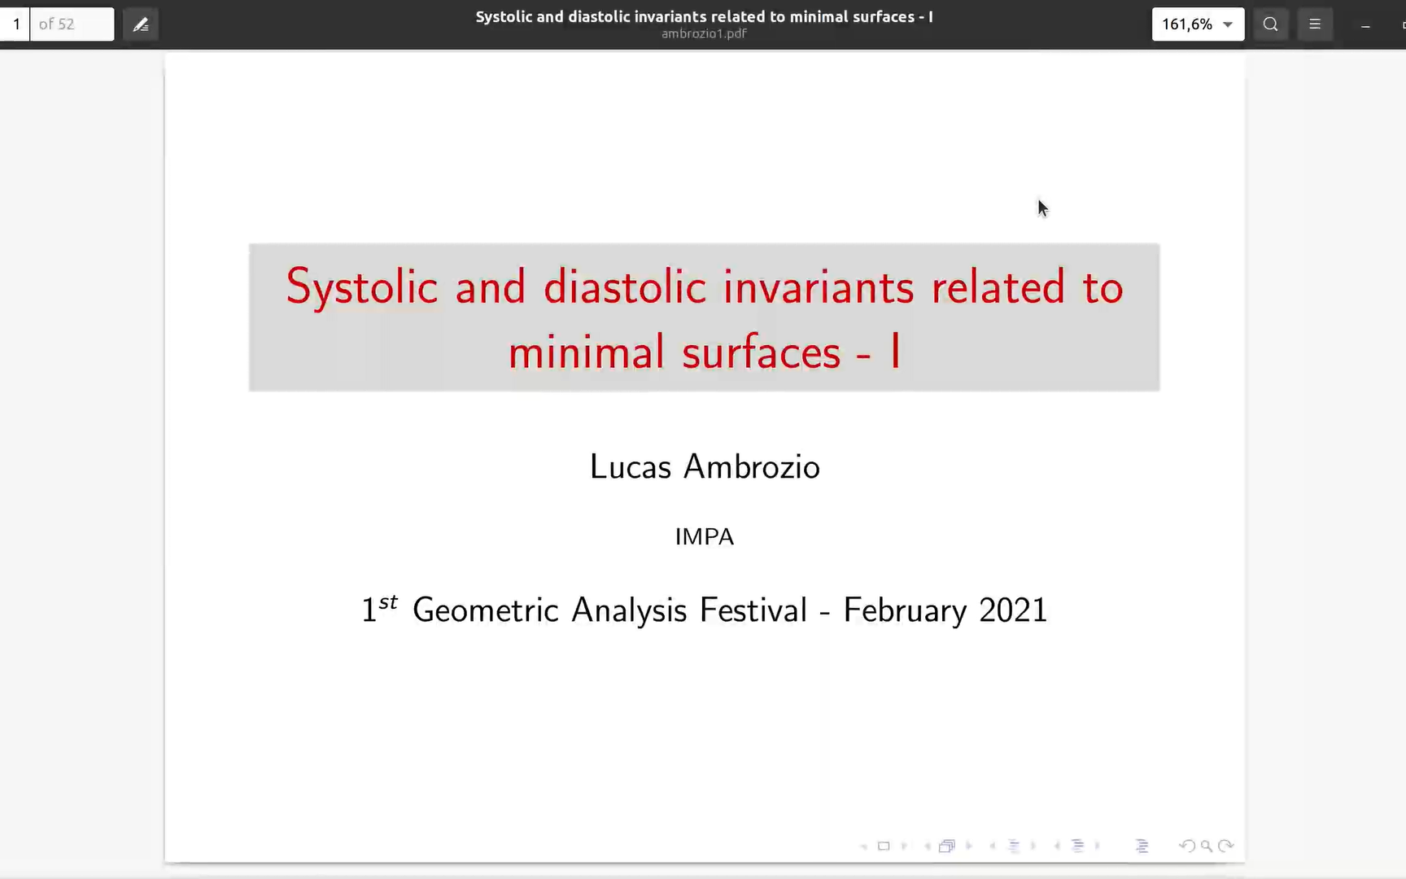Image resolution: width=1406 pixels, height=879 pixels.
Task: Minimize the document viewer window
Action: pyautogui.click(x=1365, y=25)
